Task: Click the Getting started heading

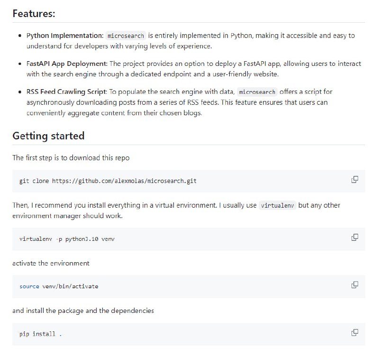Action: (x=48, y=136)
